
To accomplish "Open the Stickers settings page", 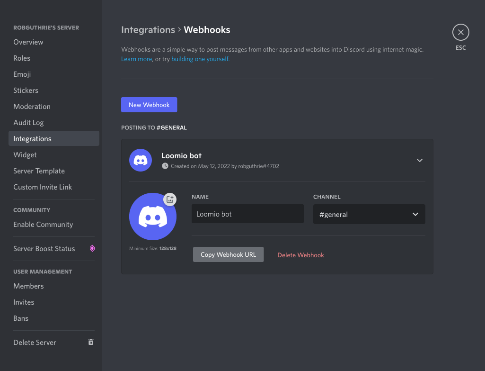I will (54, 90).
